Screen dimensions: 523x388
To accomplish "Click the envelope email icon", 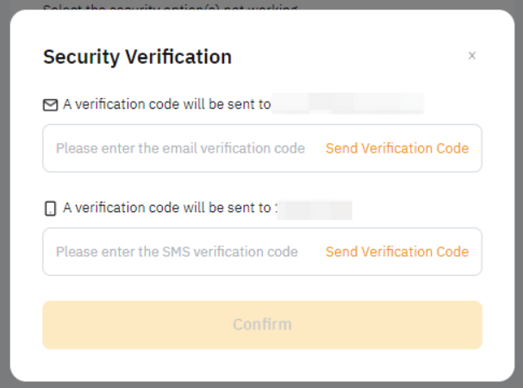I will (x=50, y=105).
